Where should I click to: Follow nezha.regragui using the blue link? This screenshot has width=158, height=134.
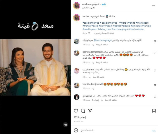pyautogui.click(x=104, y=4)
